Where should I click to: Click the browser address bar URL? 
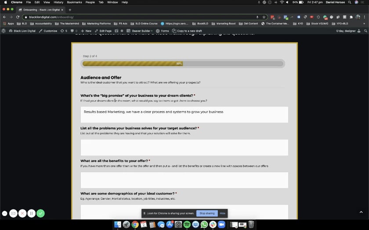pos(51,17)
